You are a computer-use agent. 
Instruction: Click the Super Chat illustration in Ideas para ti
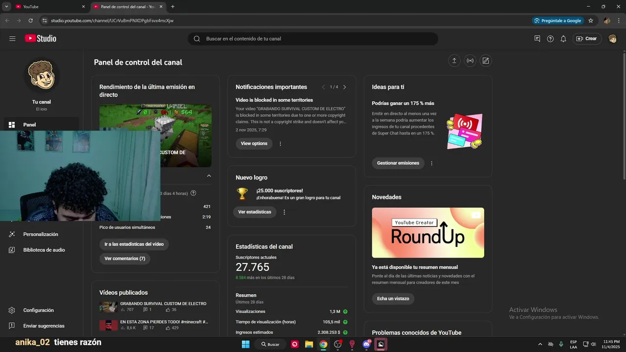pos(464,131)
